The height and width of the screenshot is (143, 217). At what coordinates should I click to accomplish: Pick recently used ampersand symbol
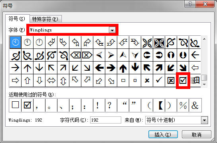click(x=195, y=105)
